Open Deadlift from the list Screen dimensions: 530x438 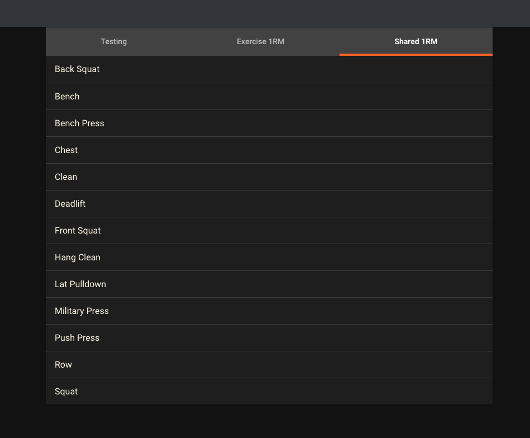269,203
